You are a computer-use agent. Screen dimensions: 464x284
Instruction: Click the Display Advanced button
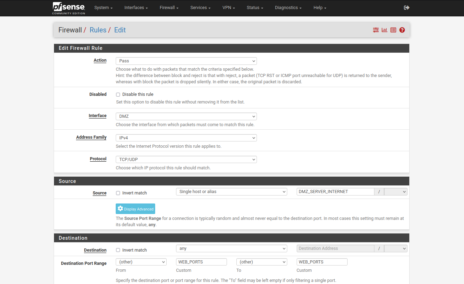click(x=135, y=209)
